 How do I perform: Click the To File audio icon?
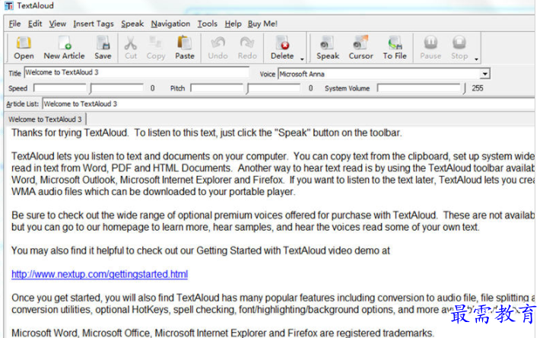(395, 47)
